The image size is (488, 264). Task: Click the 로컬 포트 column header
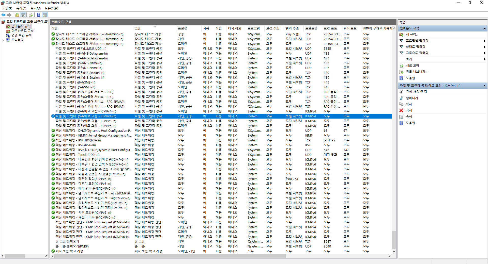click(x=332, y=28)
